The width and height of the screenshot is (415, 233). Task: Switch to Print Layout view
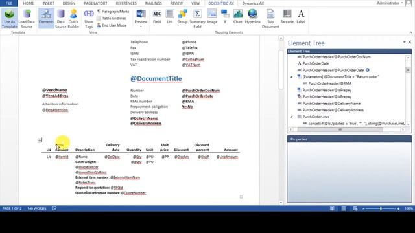[344, 208]
